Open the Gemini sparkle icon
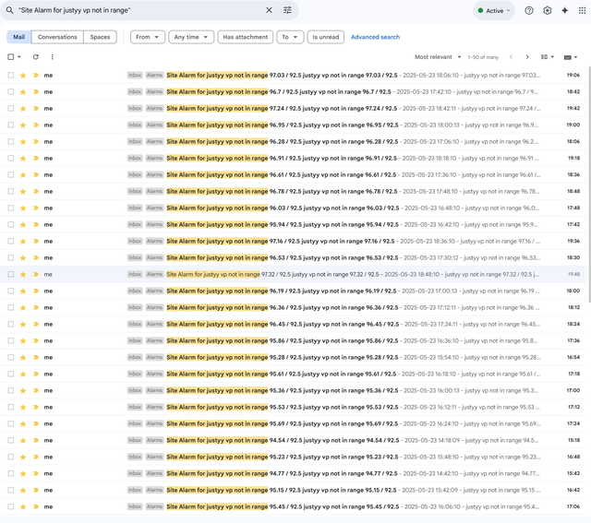This screenshot has width=591, height=523. [564, 10]
